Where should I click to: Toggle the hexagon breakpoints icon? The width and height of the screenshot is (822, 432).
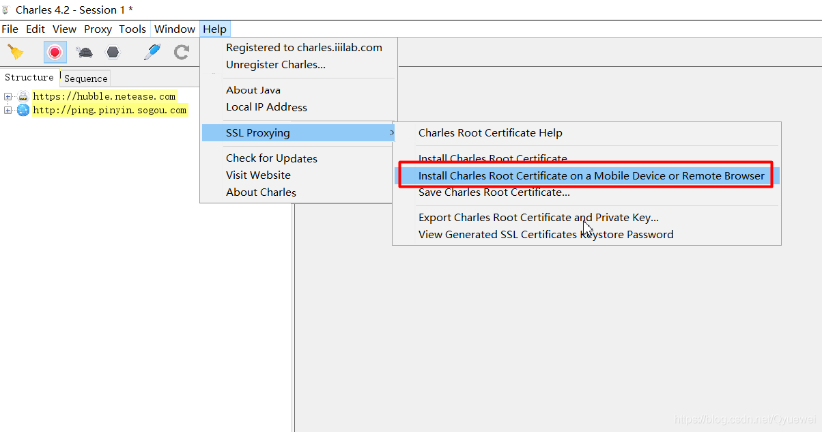pyautogui.click(x=113, y=52)
